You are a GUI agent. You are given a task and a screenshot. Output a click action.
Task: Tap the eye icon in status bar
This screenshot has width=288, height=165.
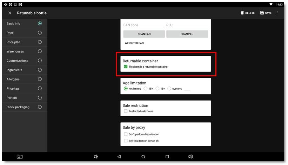click(6, 5)
